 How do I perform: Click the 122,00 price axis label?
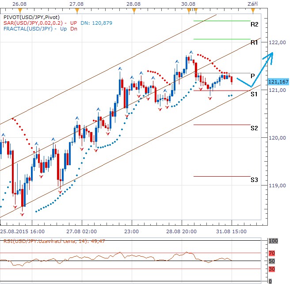click(x=278, y=42)
